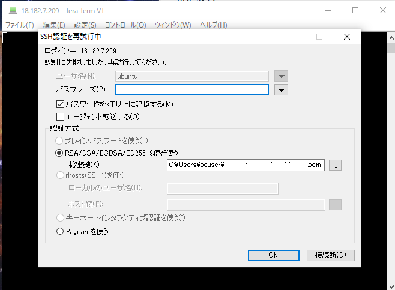Open the コントロール(O) menu
This screenshot has width=395, height=290.
(125, 25)
